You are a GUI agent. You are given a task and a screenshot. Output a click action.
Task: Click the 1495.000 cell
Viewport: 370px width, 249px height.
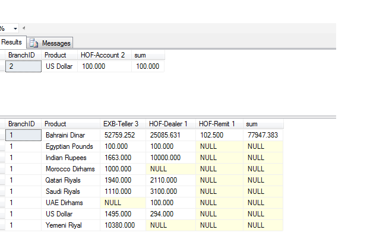tap(123, 214)
